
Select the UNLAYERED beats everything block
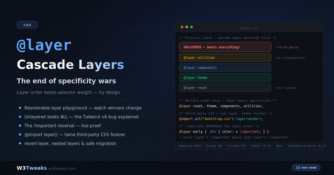[x=225, y=47]
